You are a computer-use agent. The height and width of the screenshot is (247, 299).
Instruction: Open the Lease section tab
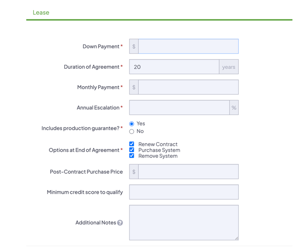click(41, 13)
